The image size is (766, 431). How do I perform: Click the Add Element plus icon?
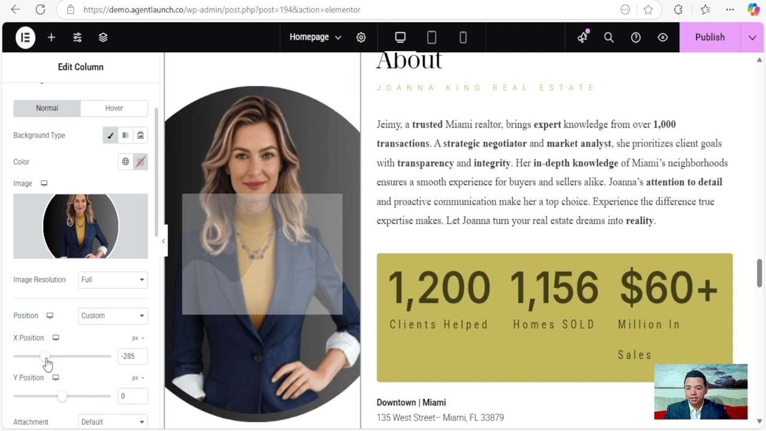pos(51,37)
